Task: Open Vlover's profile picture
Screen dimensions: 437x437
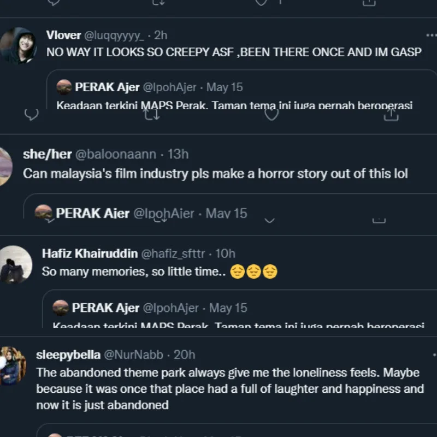Action: [18, 45]
